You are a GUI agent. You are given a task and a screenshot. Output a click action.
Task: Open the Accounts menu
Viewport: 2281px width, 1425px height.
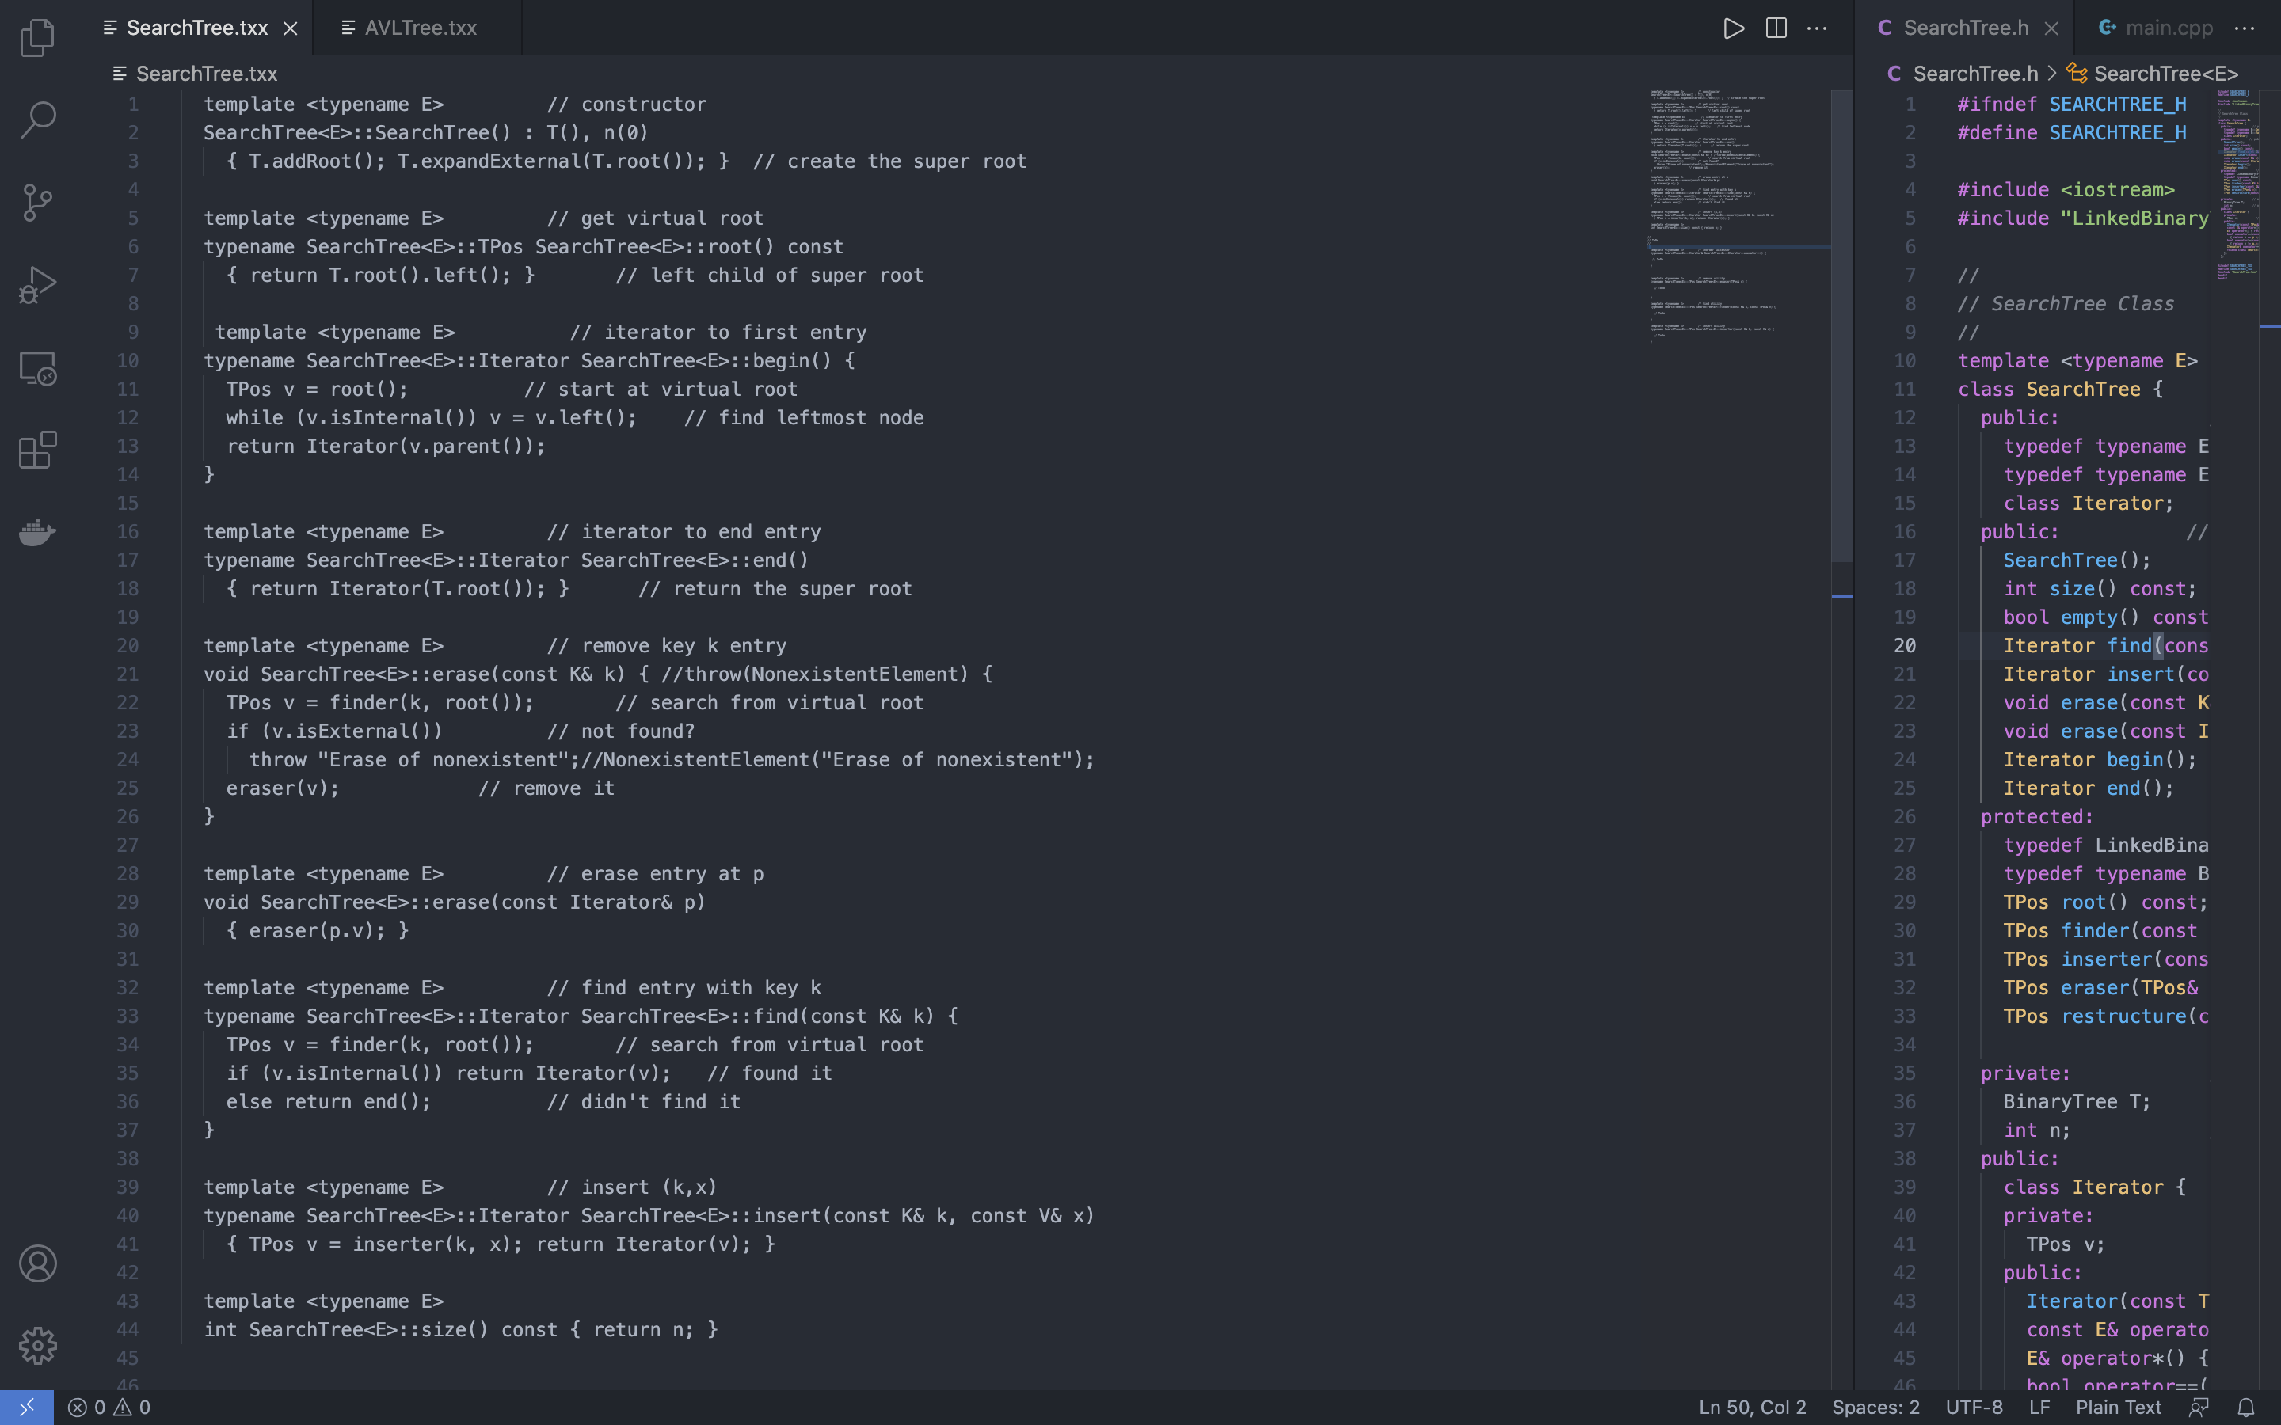coord(38,1263)
